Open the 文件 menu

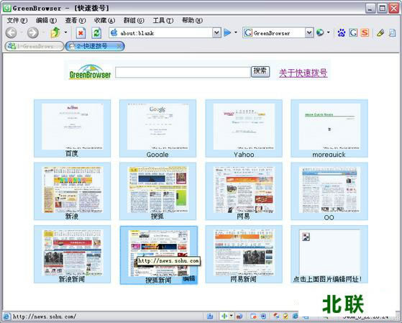coord(17,20)
